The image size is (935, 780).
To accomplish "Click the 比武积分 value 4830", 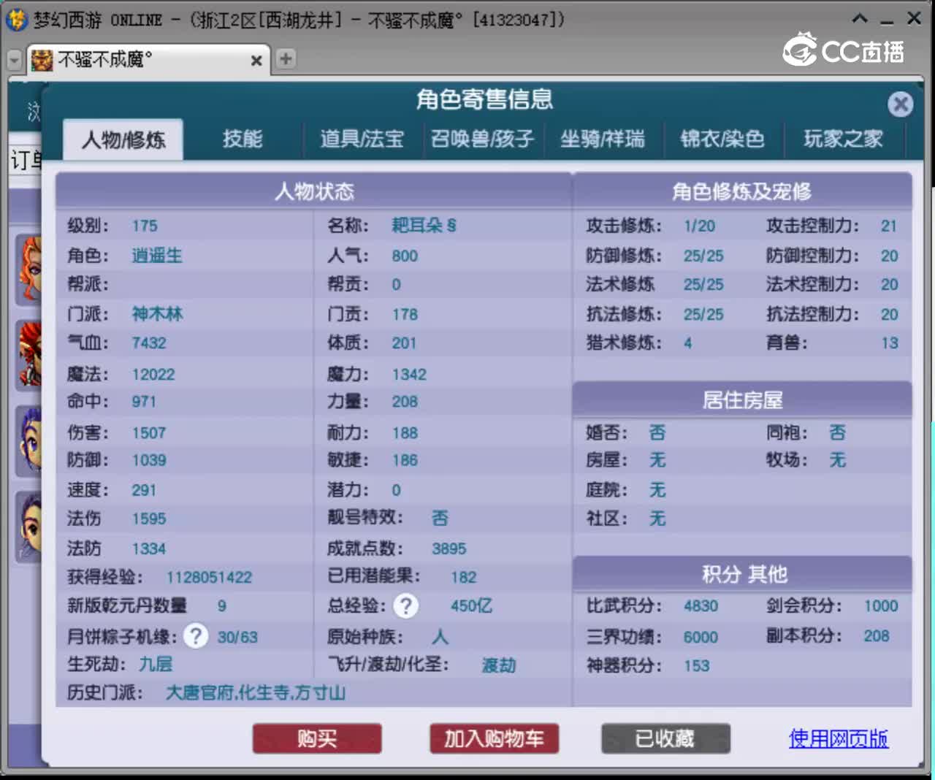I will 701,605.
